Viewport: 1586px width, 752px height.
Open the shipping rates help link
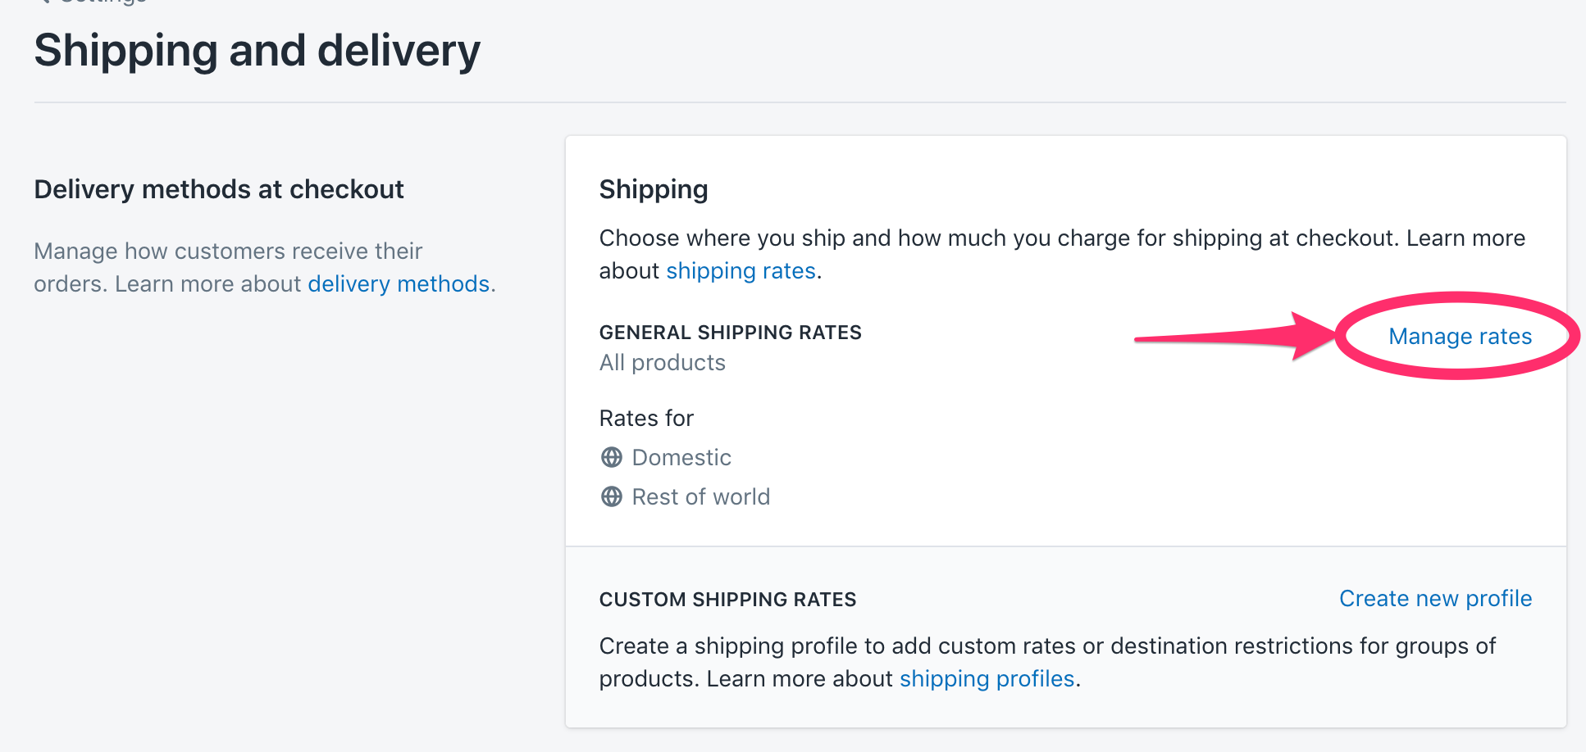point(741,271)
